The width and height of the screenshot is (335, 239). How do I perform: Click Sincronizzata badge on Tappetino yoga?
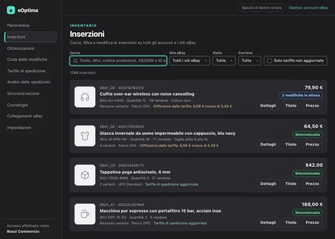pos(307,173)
